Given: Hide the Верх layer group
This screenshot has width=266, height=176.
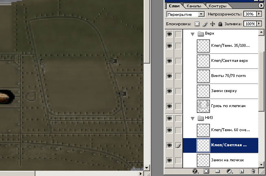Looking at the screenshot, I should pos(169,34).
